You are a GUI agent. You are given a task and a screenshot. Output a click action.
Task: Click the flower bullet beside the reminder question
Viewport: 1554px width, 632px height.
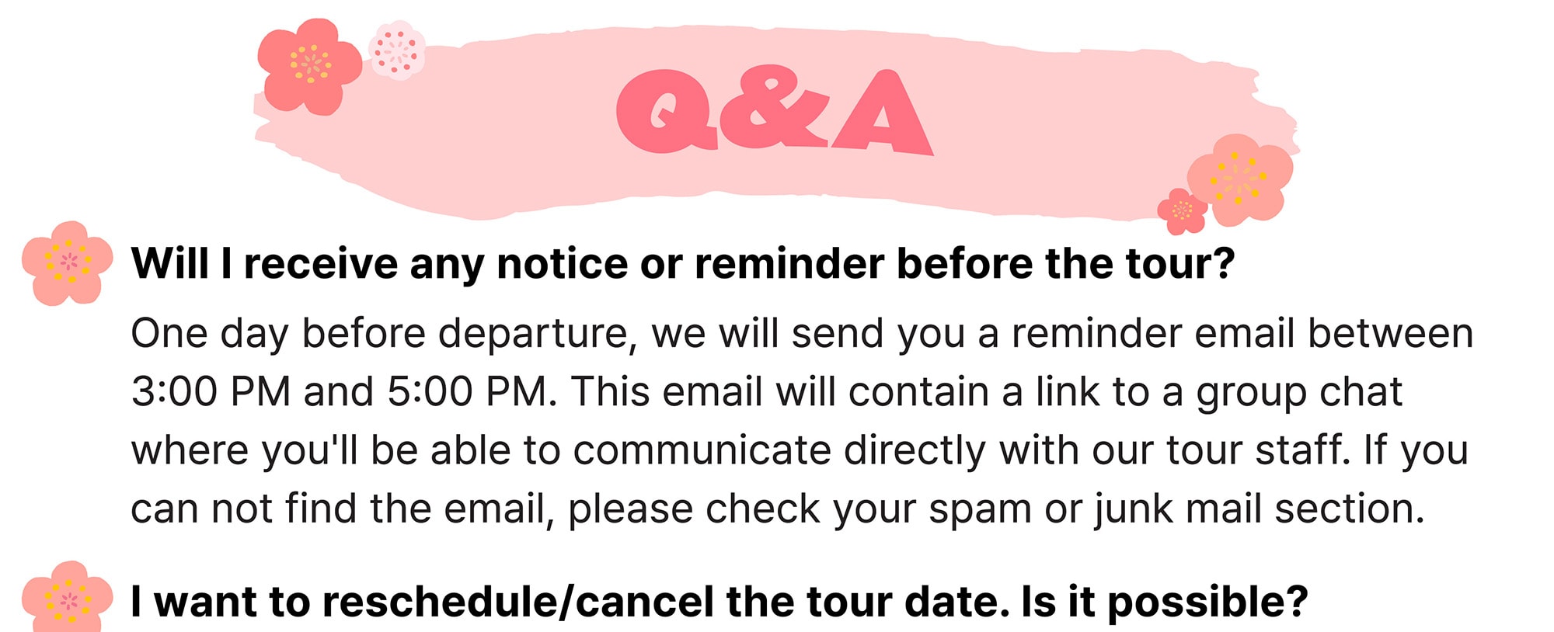click(68, 262)
